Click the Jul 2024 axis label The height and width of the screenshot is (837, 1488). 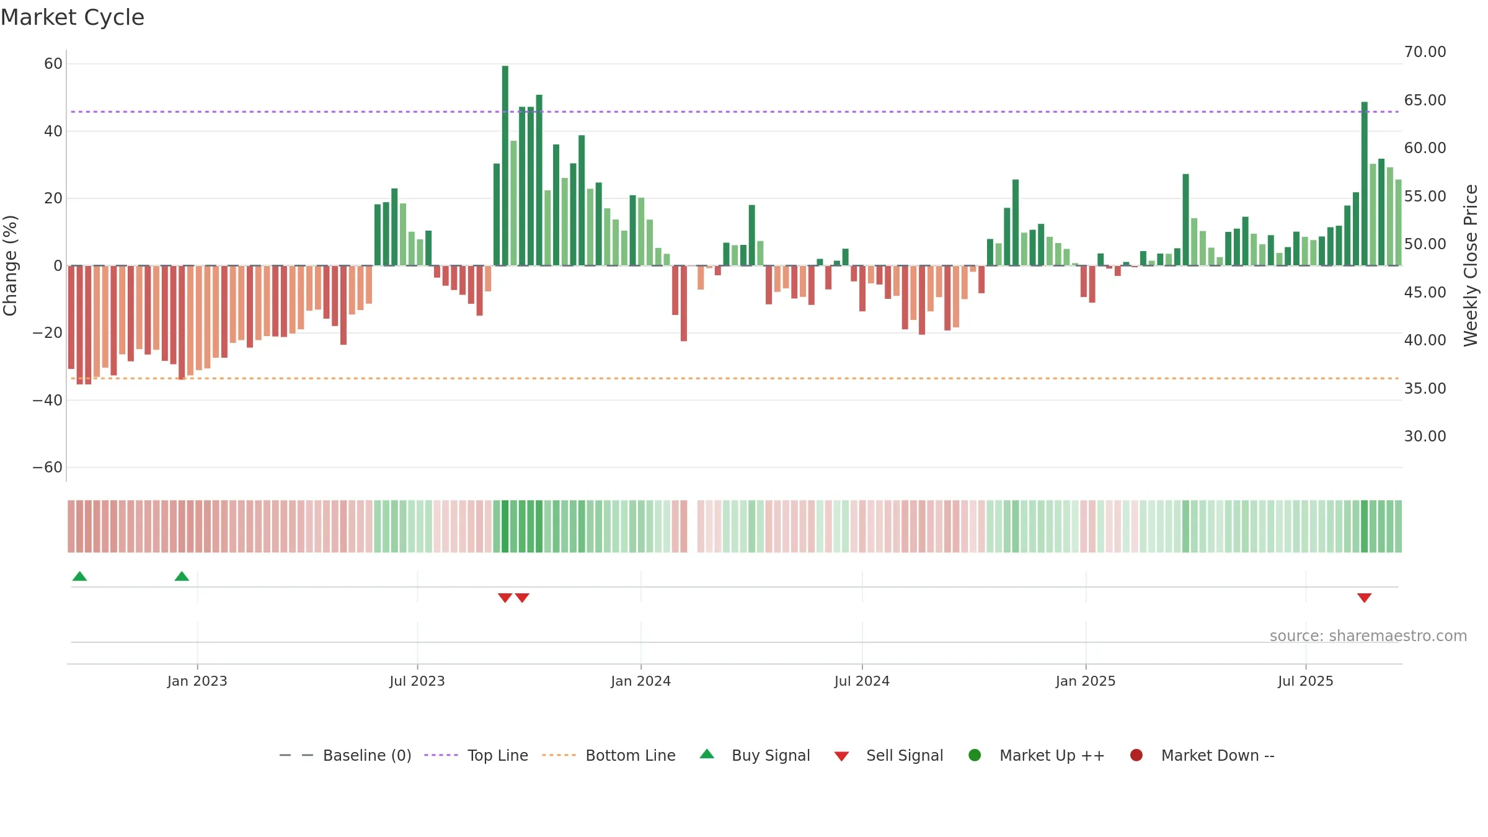point(862,681)
